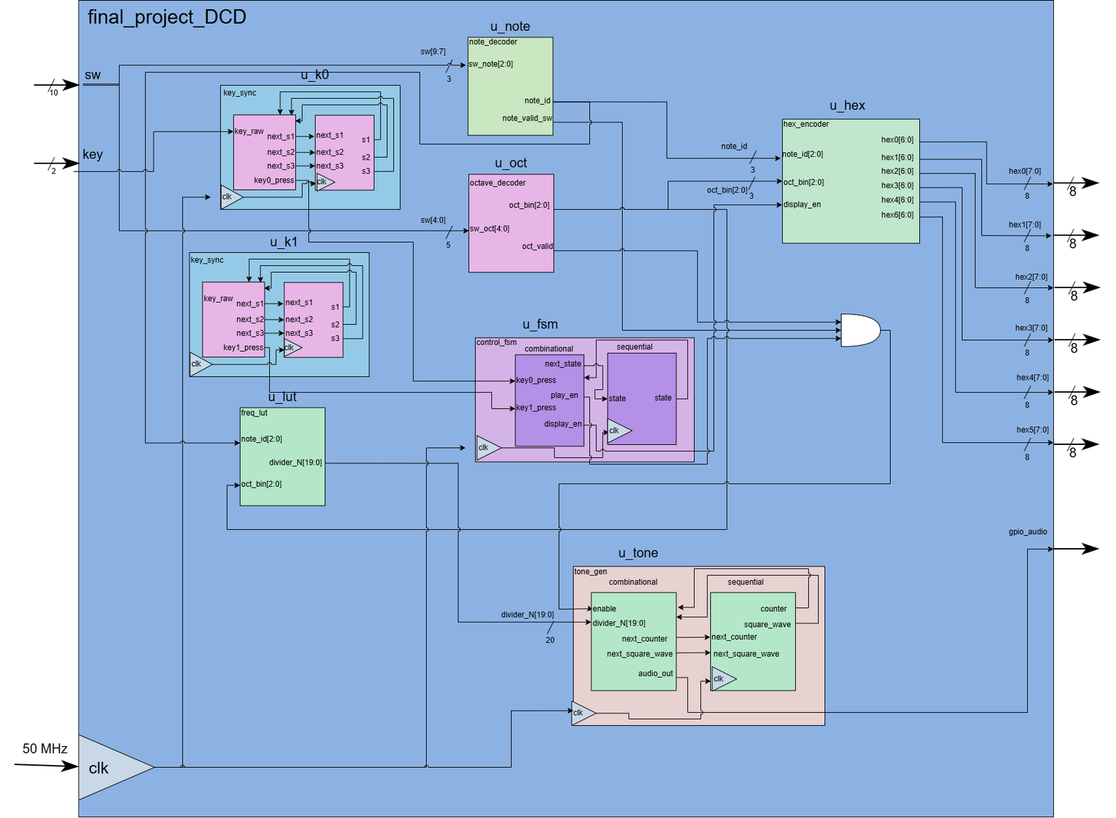Click the outer clk triangle of u_k1
Image resolution: width=1116 pixels, height=818 pixels.
[201, 364]
